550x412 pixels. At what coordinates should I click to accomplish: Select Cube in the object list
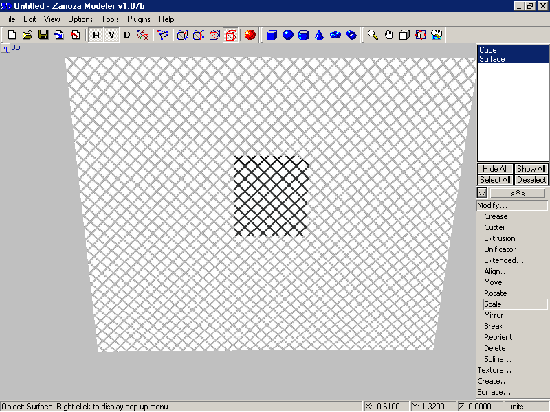tap(488, 50)
